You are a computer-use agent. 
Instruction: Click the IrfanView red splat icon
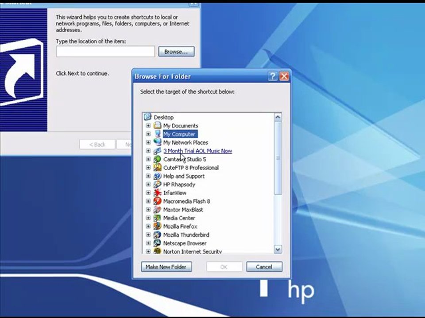pos(157,193)
